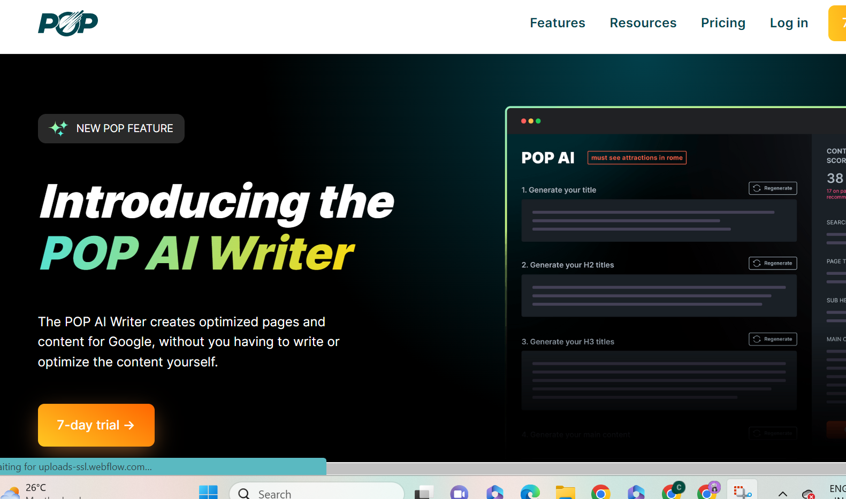Click the yellow button in the header
846x499 pixels.
tap(837, 23)
